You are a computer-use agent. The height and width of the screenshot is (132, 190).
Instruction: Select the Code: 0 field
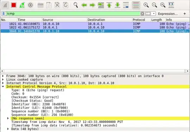click(x=18, y=94)
